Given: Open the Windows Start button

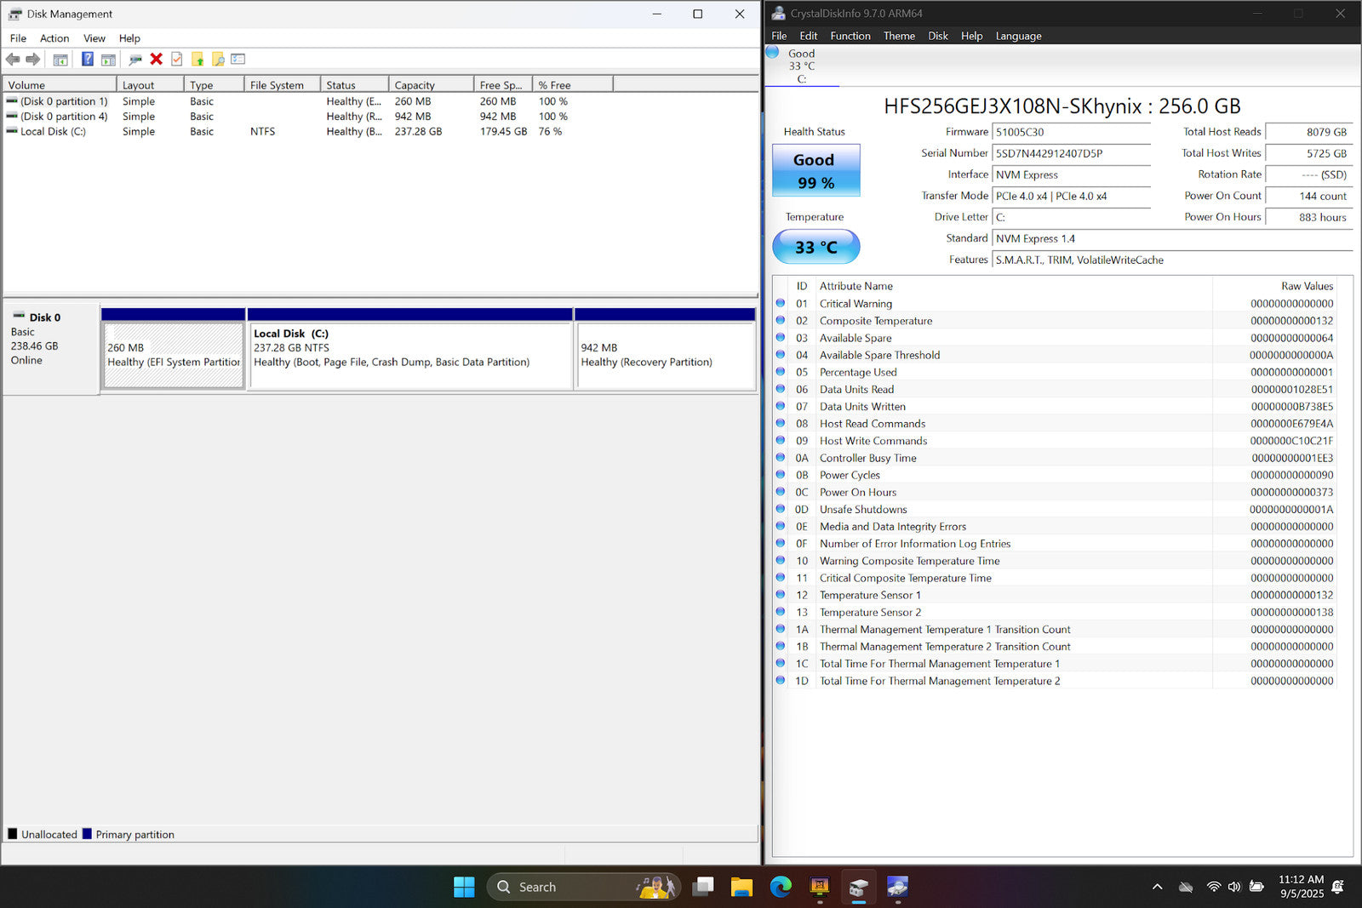Looking at the screenshot, I should tap(464, 887).
